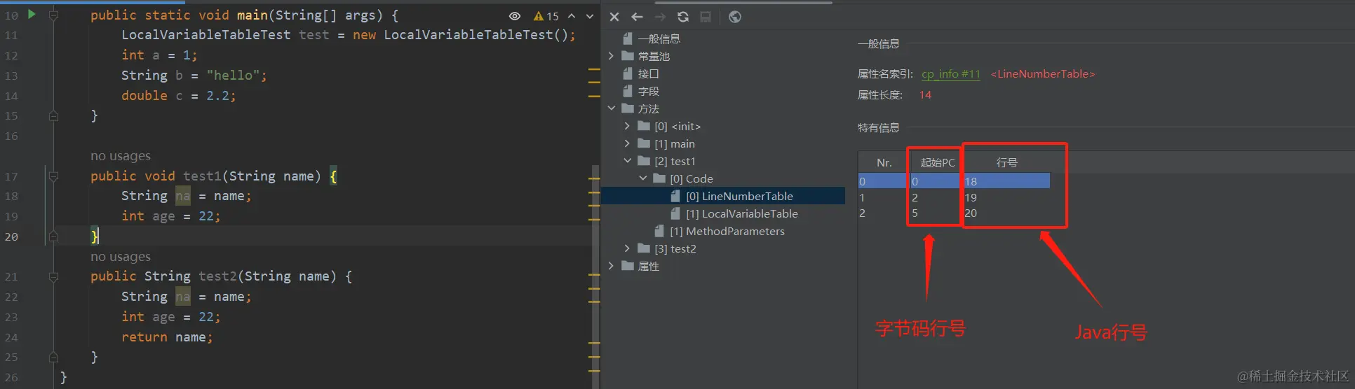Expand the 属性 tree node
1355x389 pixels.
(x=611, y=266)
